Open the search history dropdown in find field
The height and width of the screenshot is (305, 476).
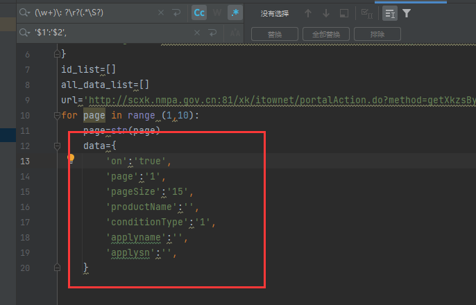24,12
